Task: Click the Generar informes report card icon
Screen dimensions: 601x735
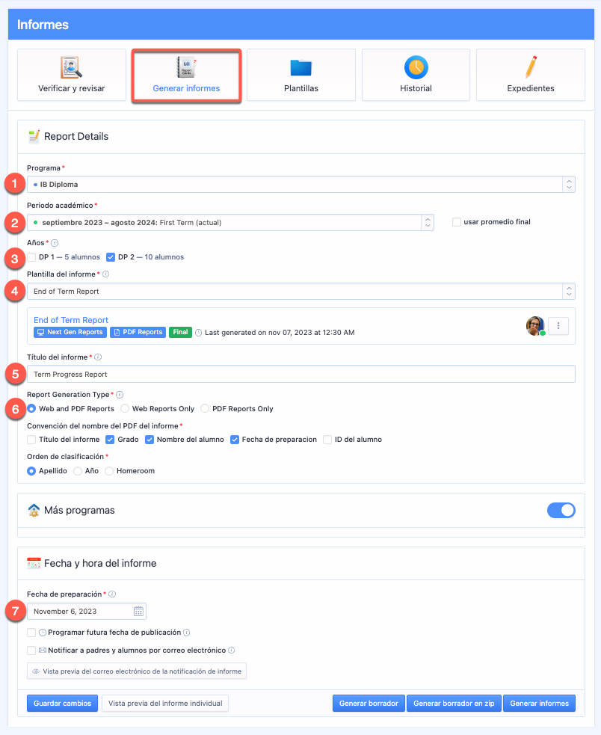Action: coord(185,67)
